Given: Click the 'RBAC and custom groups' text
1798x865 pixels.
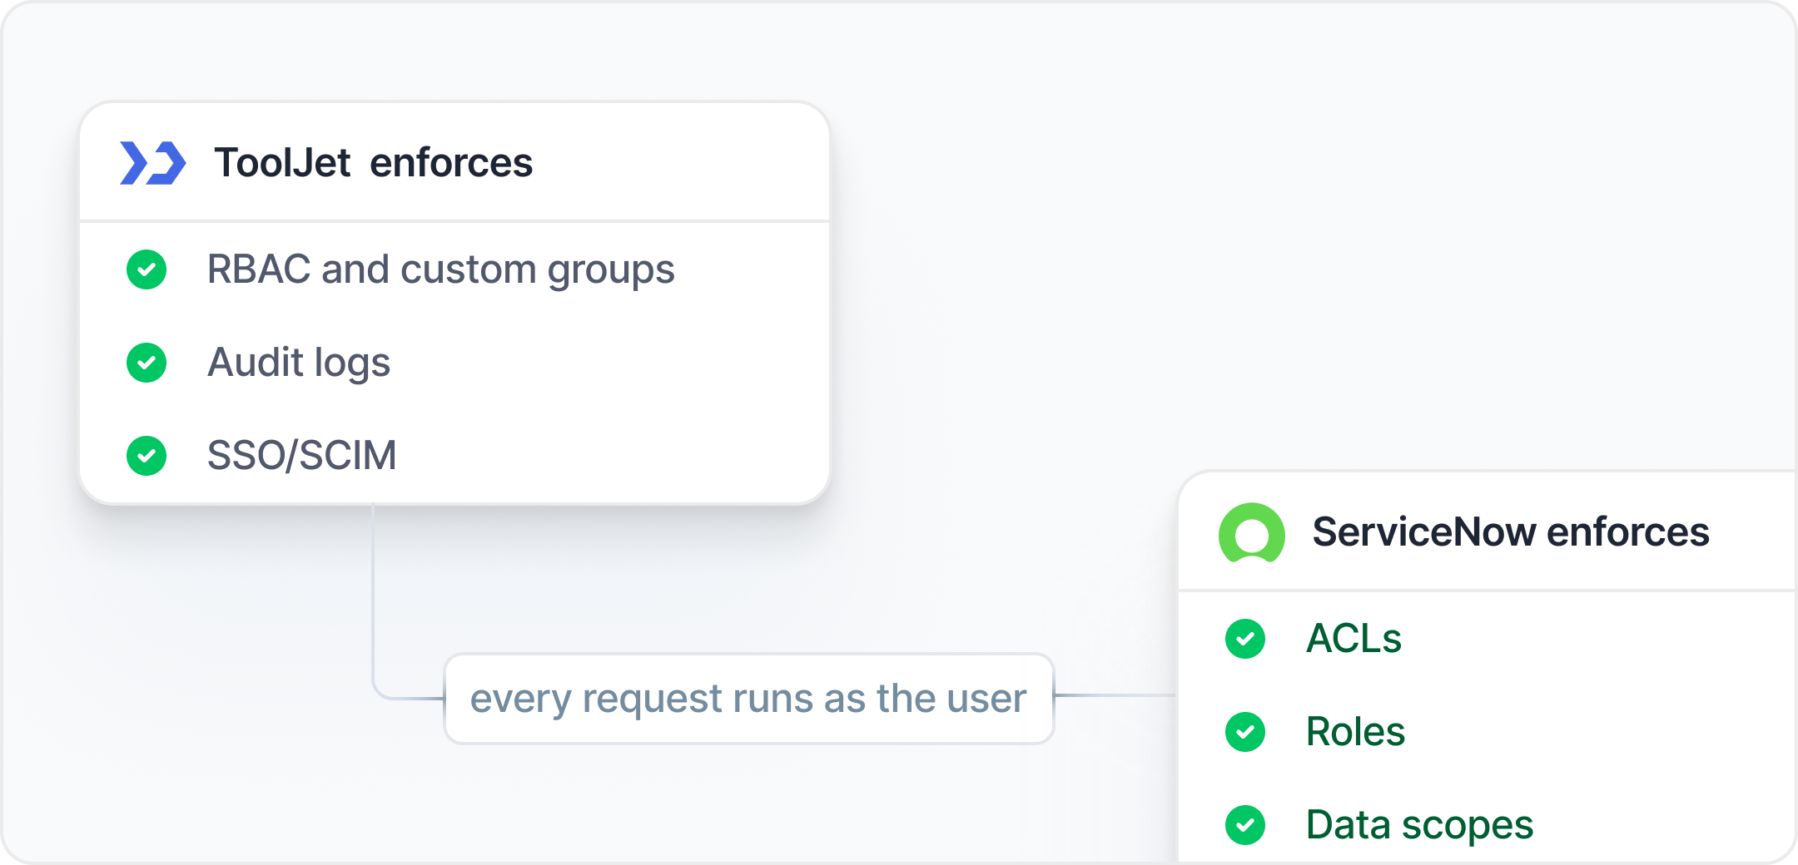Looking at the screenshot, I should [x=440, y=271].
